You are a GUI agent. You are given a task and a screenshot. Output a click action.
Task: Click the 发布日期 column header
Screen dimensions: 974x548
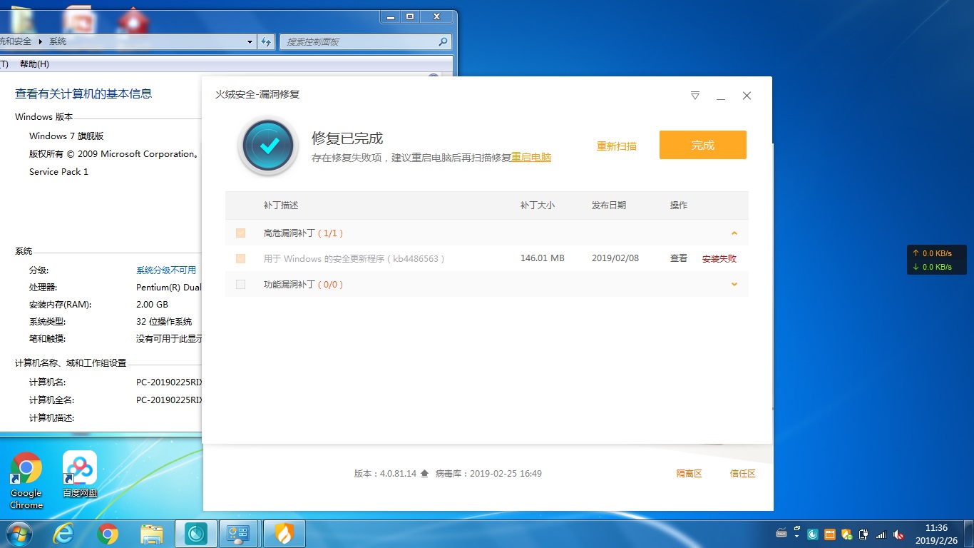pyautogui.click(x=609, y=205)
